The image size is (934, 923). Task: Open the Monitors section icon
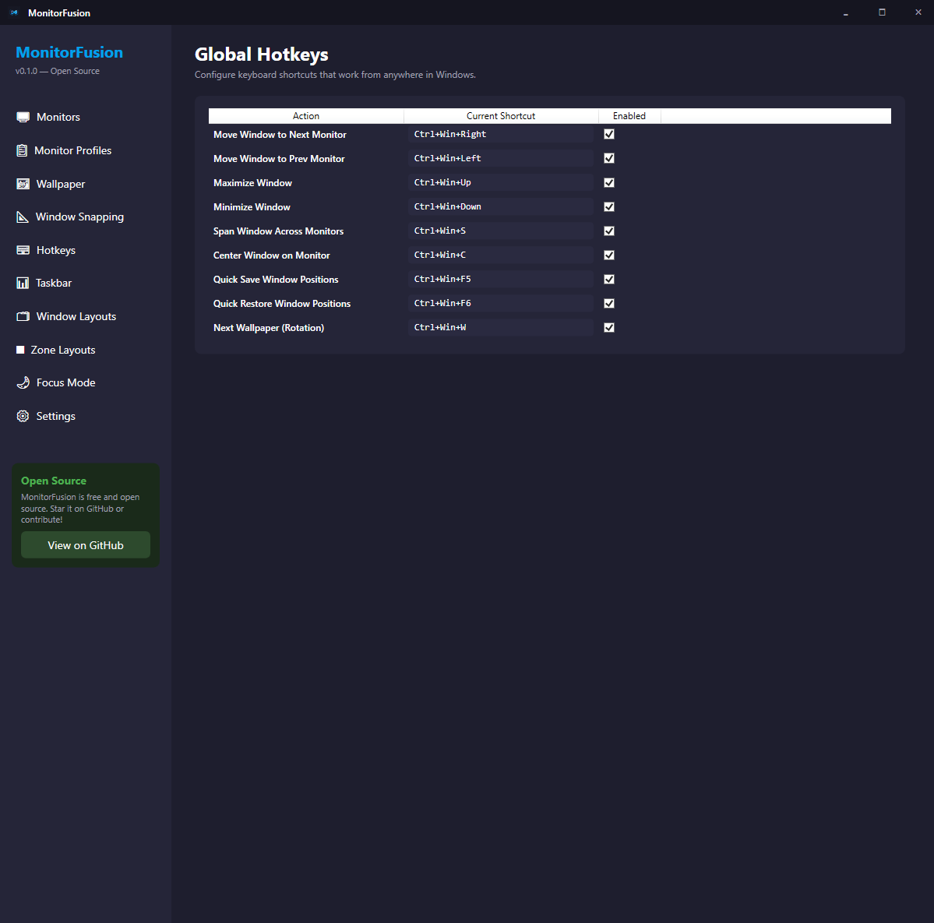pos(22,116)
